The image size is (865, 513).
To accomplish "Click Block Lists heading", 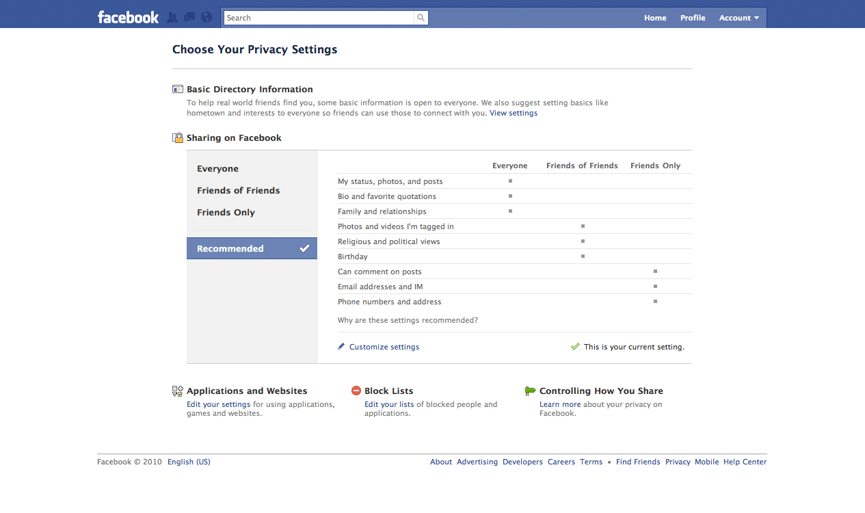I will click(389, 391).
